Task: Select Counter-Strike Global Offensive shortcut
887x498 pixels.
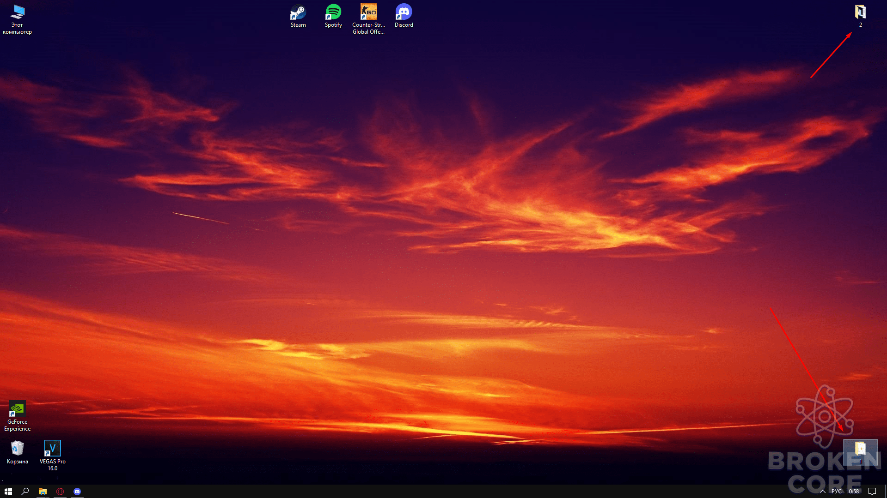Action: [x=368, y=19]
